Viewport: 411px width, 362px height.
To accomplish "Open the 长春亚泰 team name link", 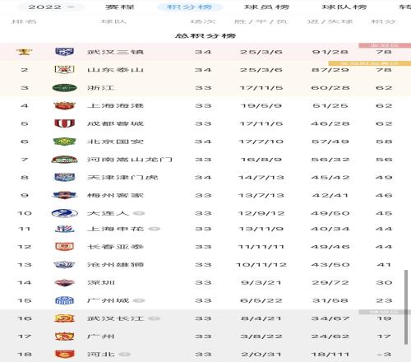I will [x=115, y=247].
